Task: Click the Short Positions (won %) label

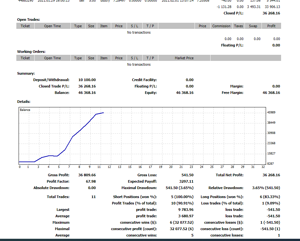Action: [135, 197]
